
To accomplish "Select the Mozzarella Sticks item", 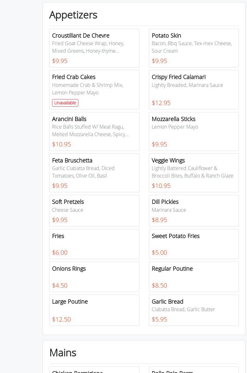I will coord(193,131).
